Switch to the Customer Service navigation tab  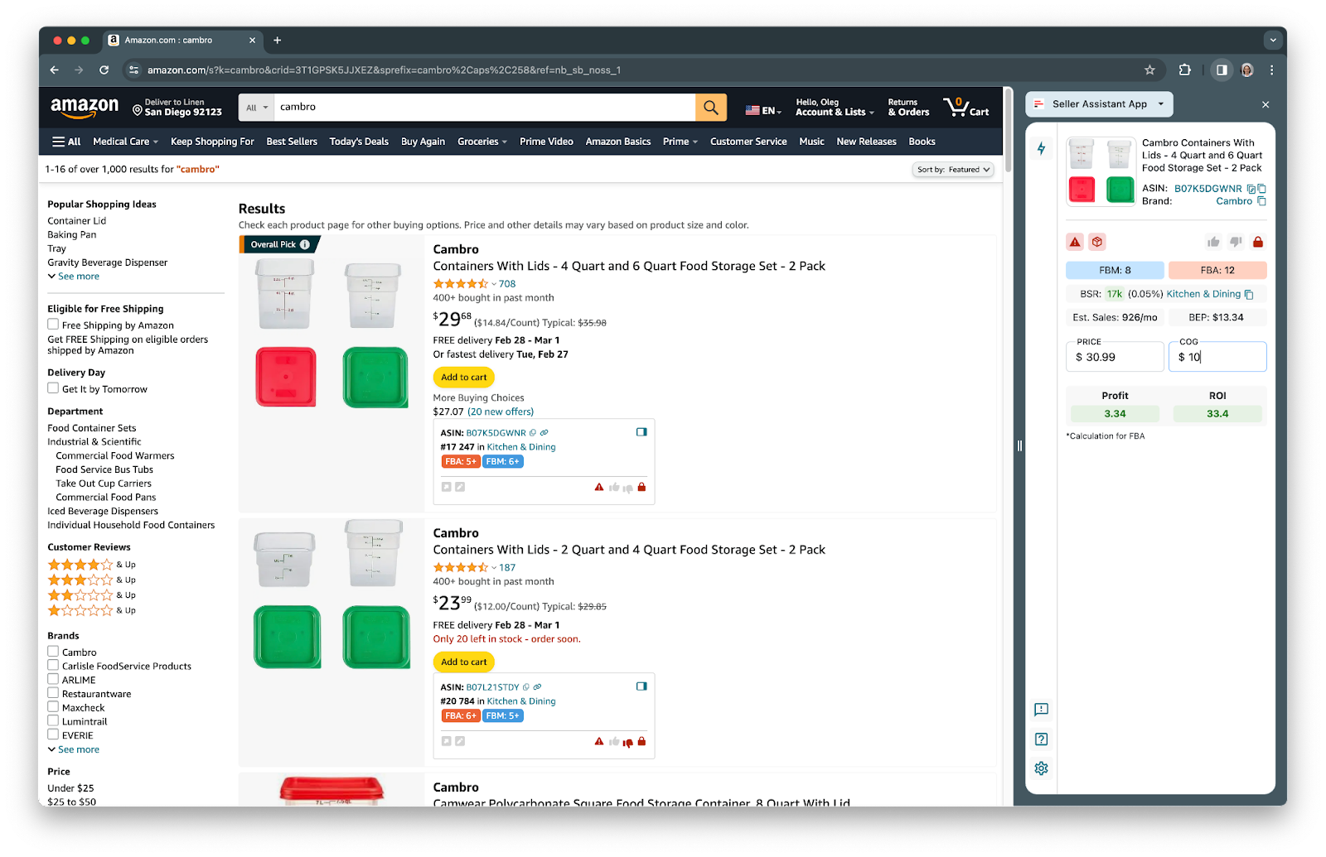748,141
